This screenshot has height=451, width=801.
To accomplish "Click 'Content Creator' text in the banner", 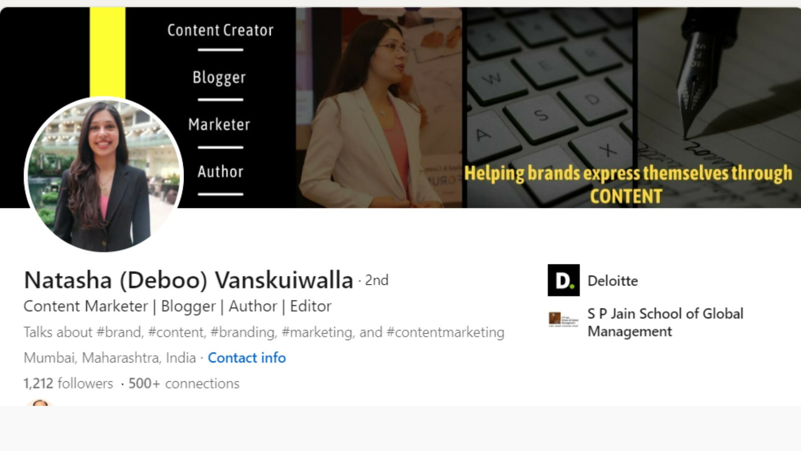I will pos(220,30).
